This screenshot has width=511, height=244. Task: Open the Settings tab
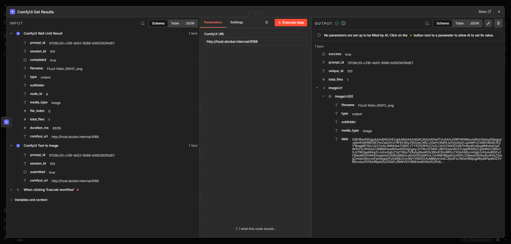237,23
